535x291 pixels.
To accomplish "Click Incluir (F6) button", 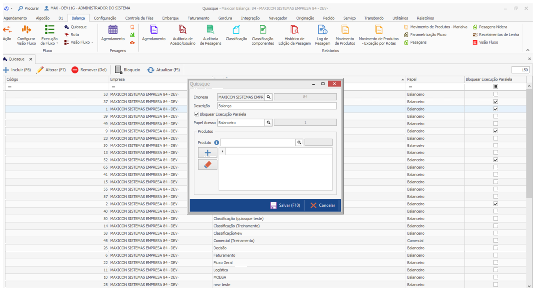I will pyautogui.click(x=17, y=70).
